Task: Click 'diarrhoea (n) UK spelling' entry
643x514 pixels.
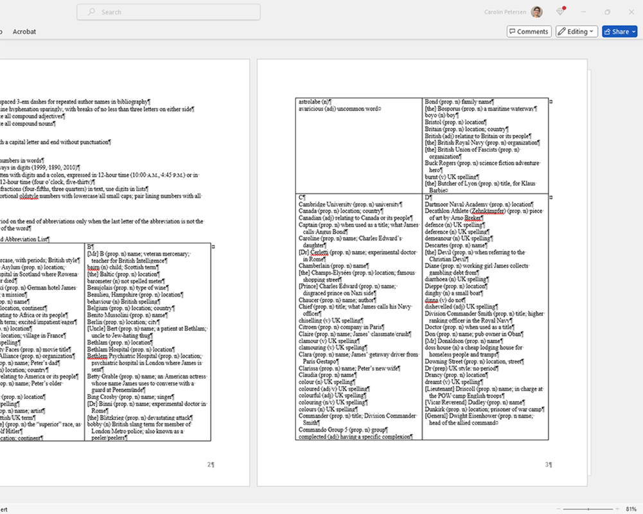Action: (457, 279)
